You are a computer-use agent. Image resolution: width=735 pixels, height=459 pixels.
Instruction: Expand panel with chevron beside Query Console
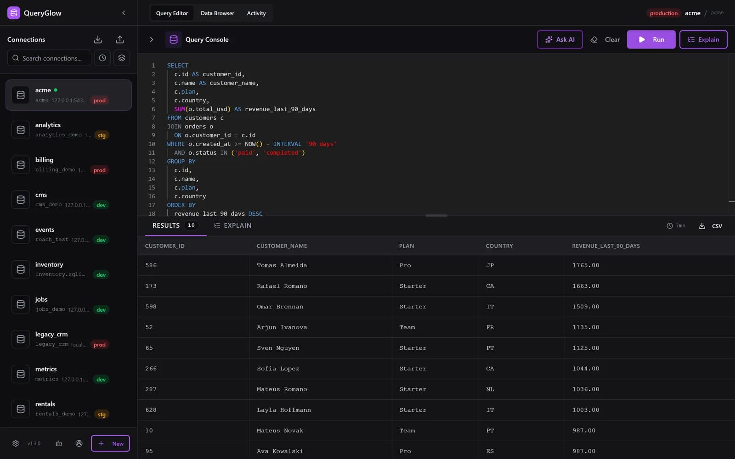pos(152,39)
